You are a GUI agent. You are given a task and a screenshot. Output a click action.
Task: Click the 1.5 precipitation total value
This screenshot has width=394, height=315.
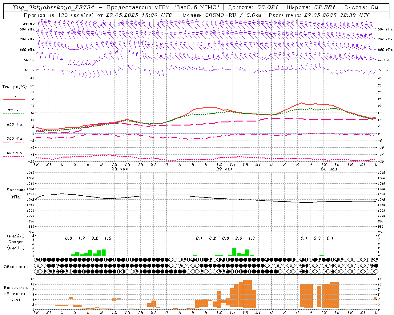[108, 238]
